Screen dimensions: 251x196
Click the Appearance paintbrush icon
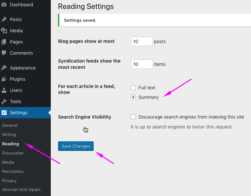coord(4,68)
